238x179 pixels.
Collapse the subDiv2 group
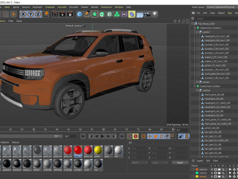pos(197,90)
